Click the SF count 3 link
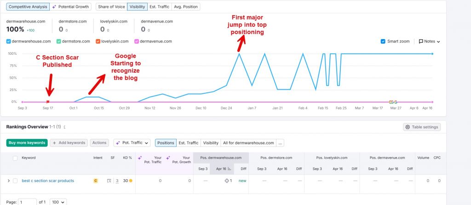Screen dimensions: 471x205 pos(117,181)
